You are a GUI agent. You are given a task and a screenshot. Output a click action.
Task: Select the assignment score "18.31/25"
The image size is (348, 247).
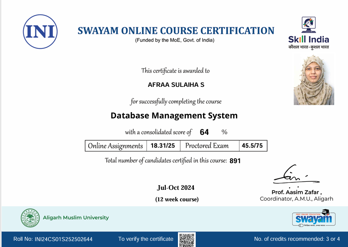tap(163, 146)
